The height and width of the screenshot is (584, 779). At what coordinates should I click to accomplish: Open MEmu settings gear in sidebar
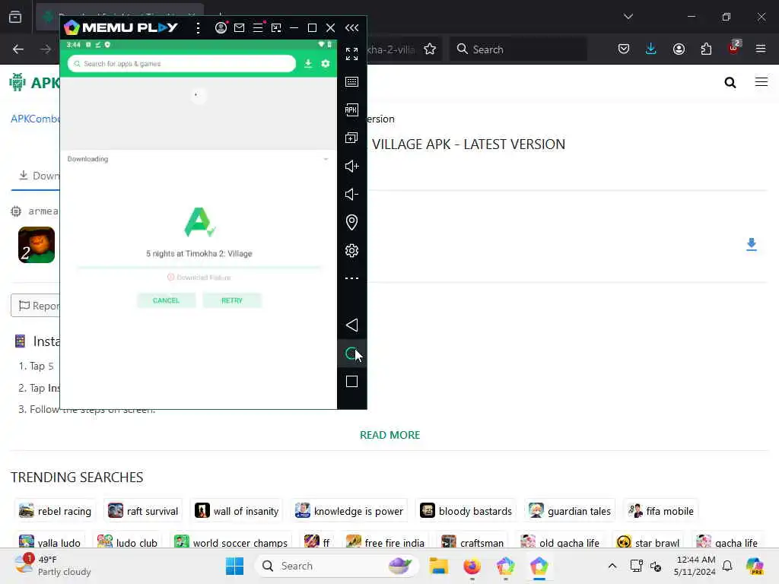point(351,250)
